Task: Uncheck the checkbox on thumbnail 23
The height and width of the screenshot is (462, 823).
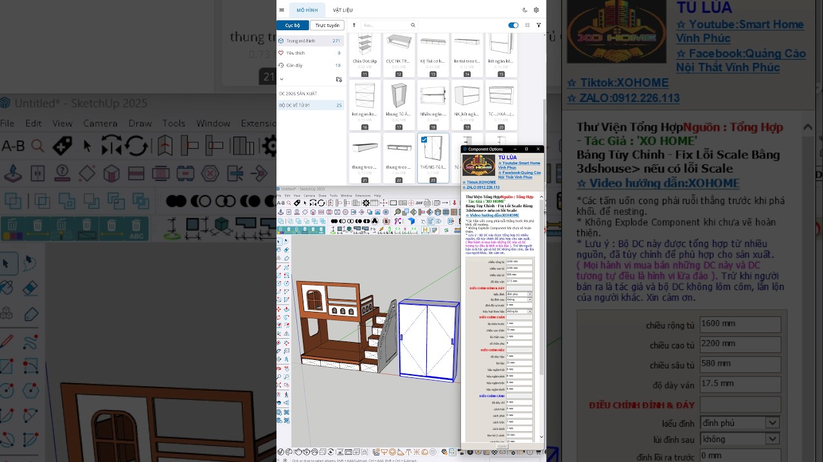Action: pos(424,139)
